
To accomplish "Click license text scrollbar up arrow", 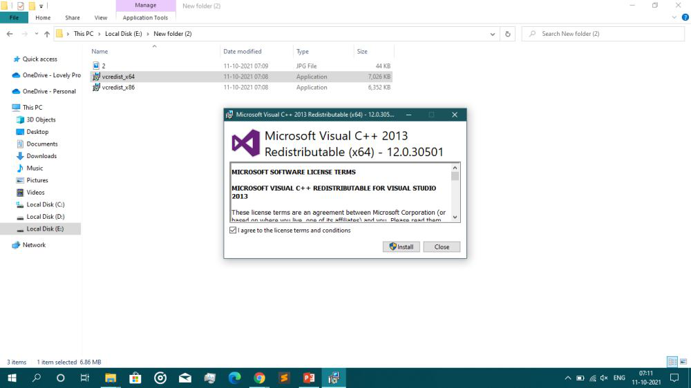I will (455, 168).
